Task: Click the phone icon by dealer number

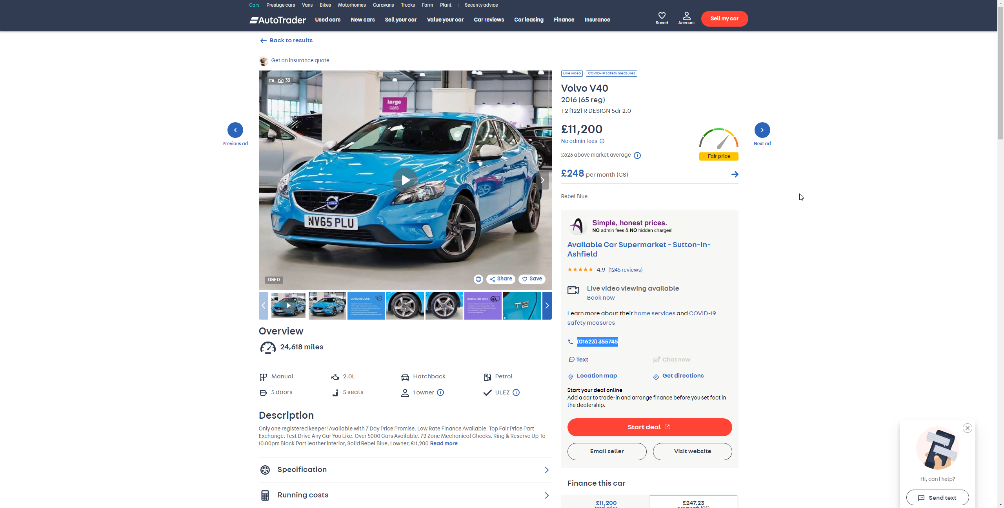Action: 570,342
